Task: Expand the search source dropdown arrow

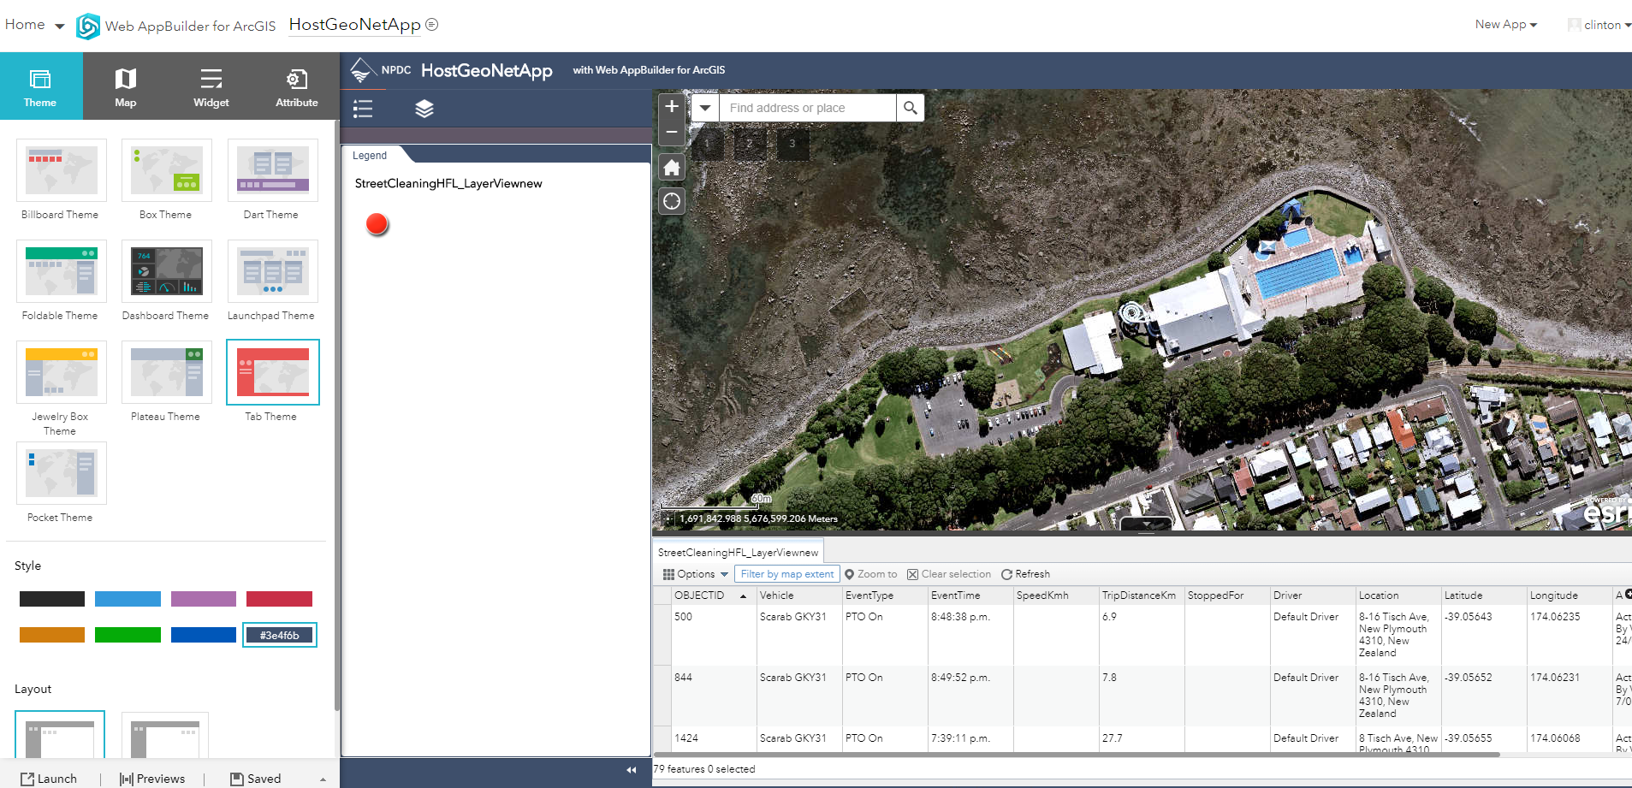Action: pos(704,108)
